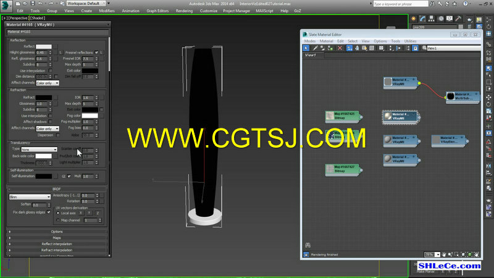The image size is (494, 278).
Task: Toggle Material/Map Browser icon in Slate
Action: 408,48
